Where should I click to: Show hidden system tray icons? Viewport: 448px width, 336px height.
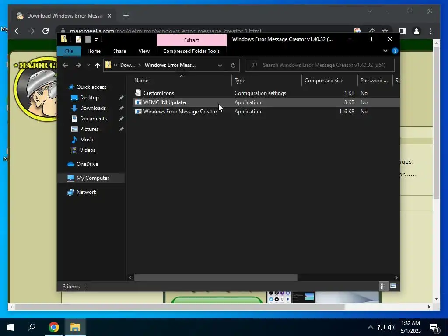click(x=370, y=327)
